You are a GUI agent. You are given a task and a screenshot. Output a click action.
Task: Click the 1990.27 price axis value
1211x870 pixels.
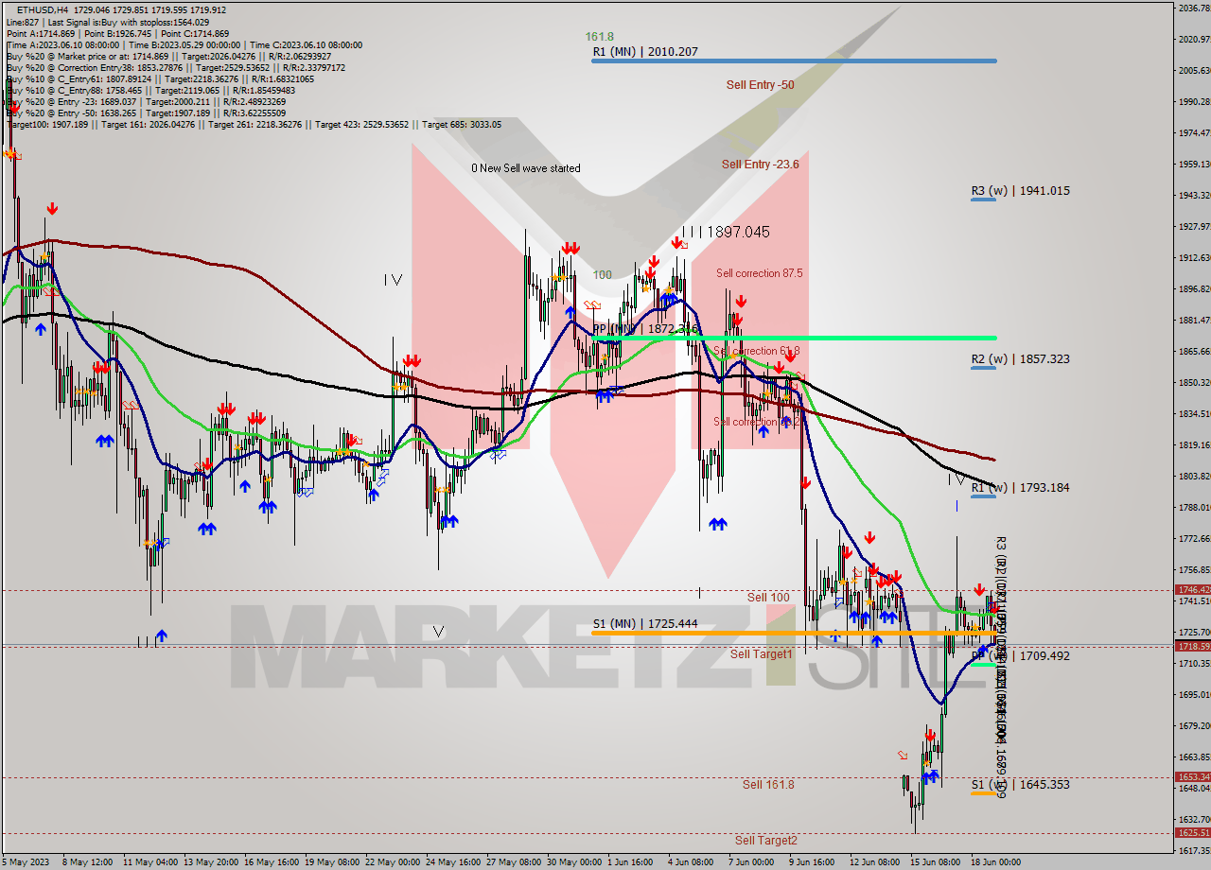(x=1194, y=101)
